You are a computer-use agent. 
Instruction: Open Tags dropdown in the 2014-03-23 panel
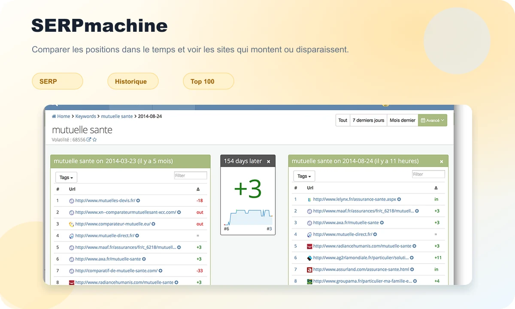(x=66, y=177)
